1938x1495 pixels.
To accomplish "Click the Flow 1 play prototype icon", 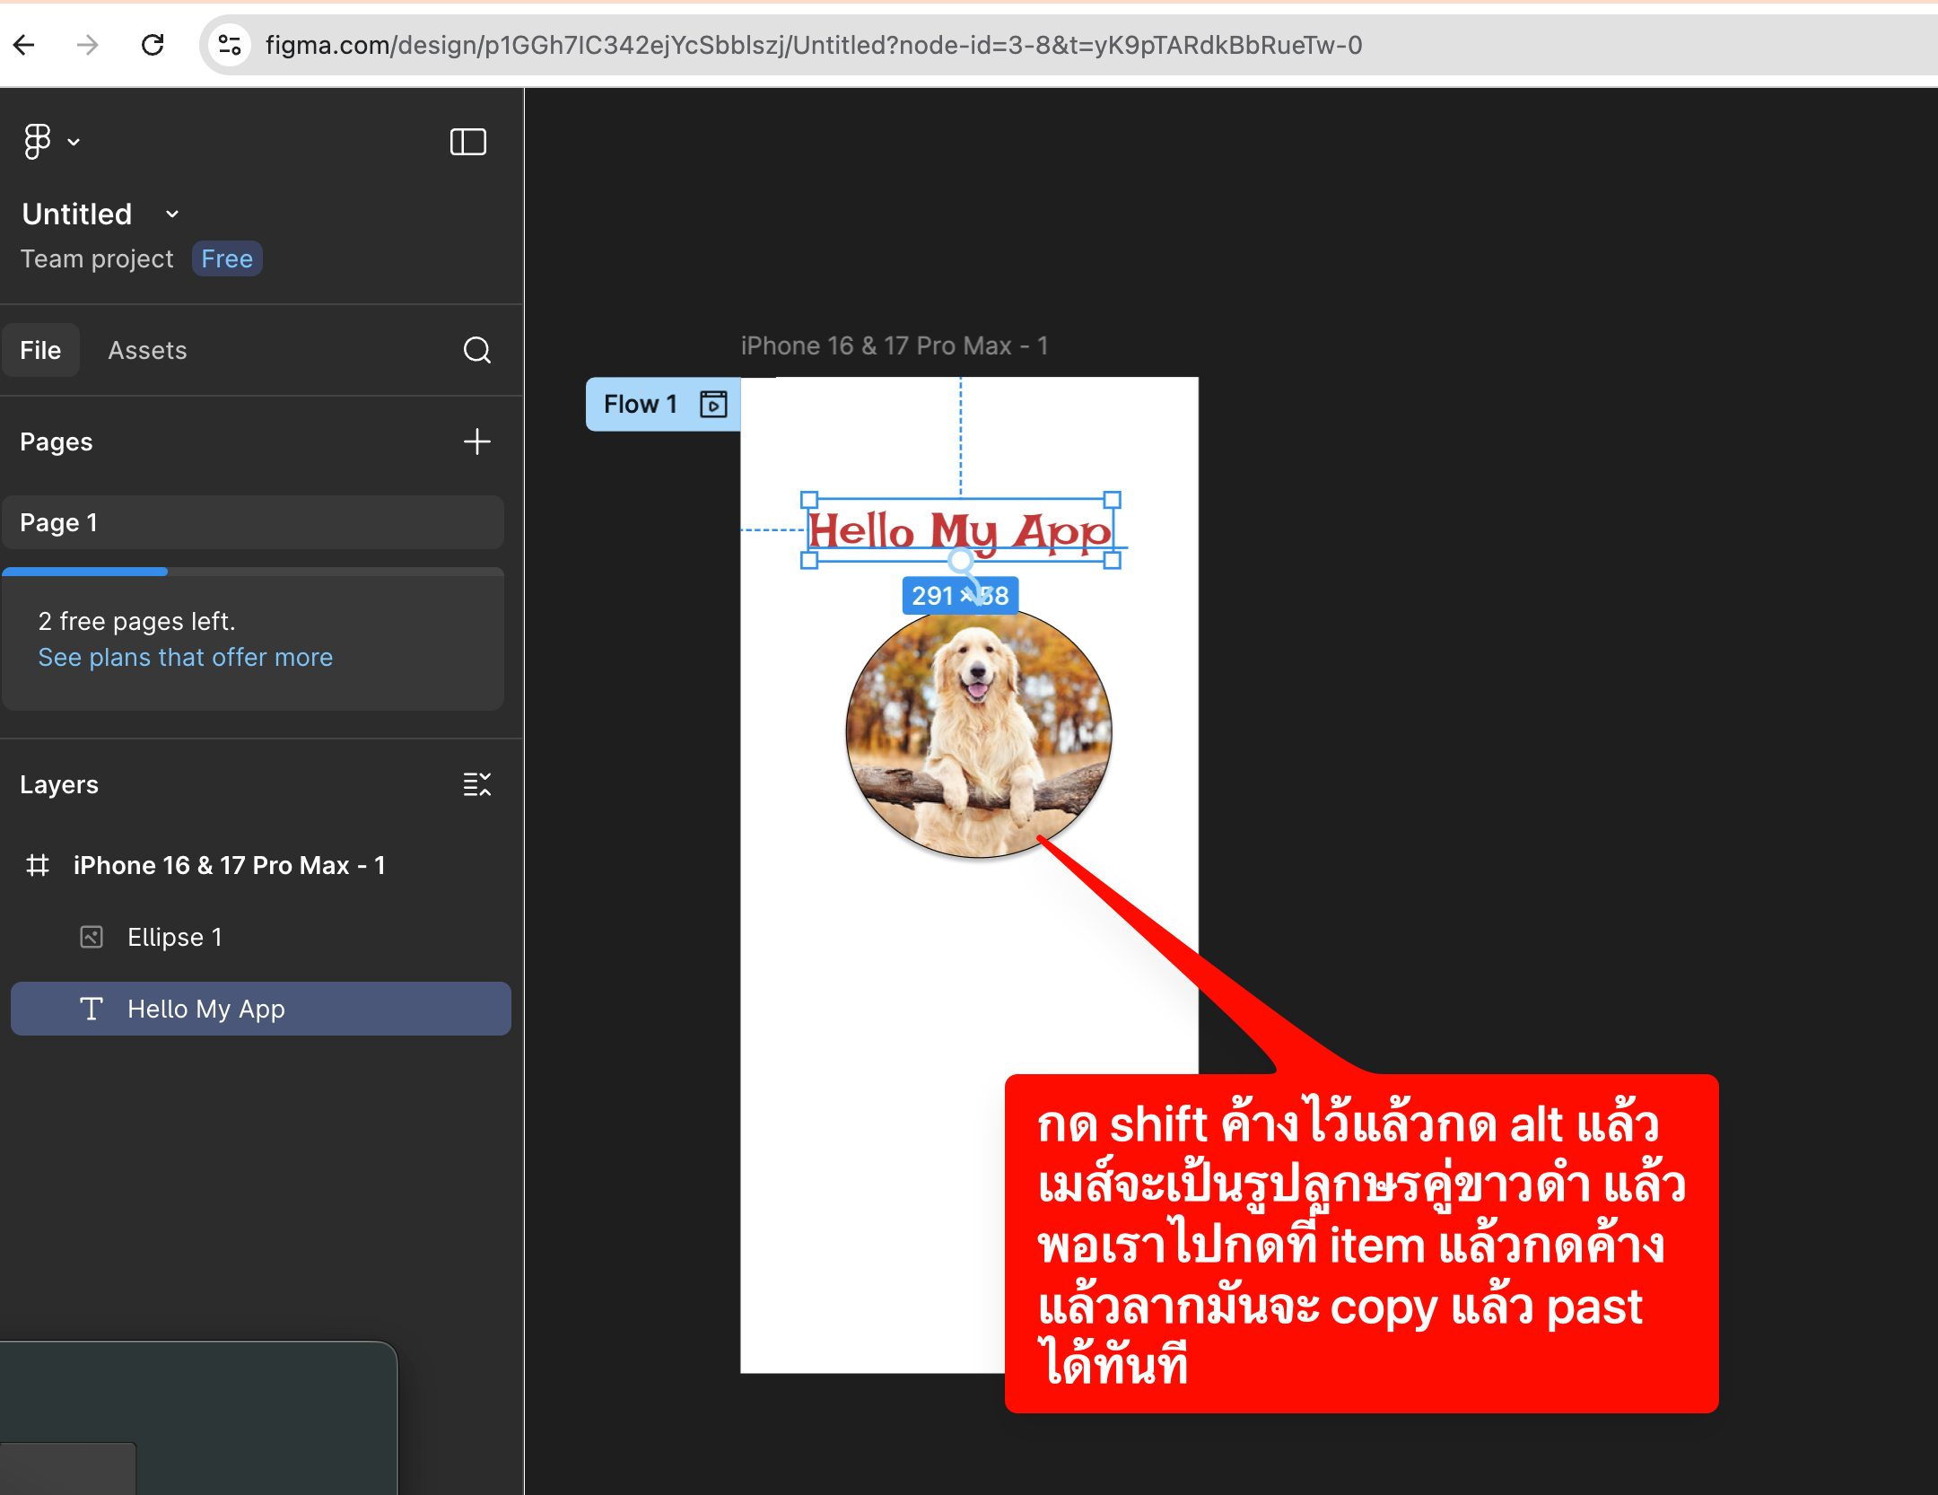I will coord(713,404).
